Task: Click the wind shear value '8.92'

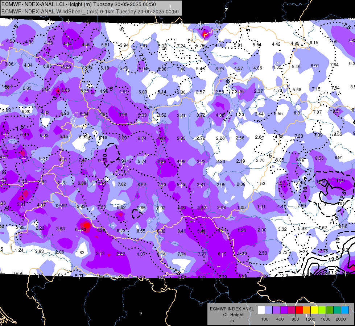Action: click(x=161, y=208)
